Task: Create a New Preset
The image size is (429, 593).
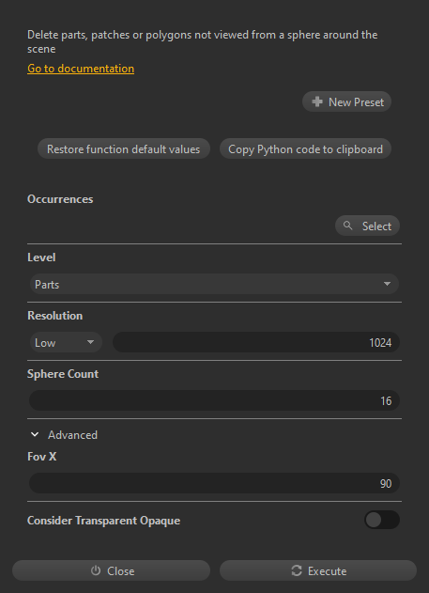Action: (346, 101)
